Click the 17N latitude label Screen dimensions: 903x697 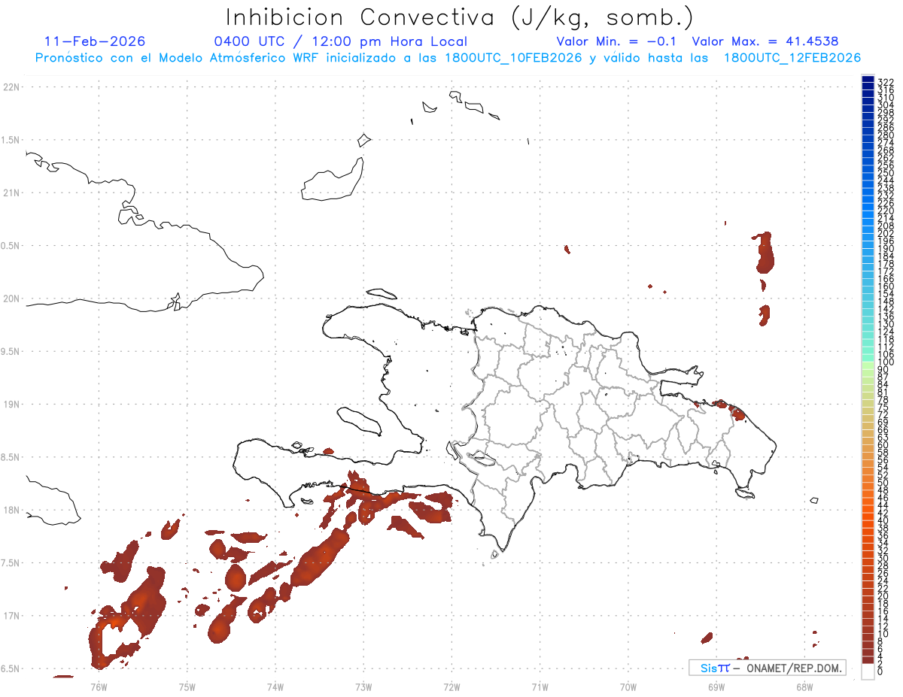[x=11, y=615]
